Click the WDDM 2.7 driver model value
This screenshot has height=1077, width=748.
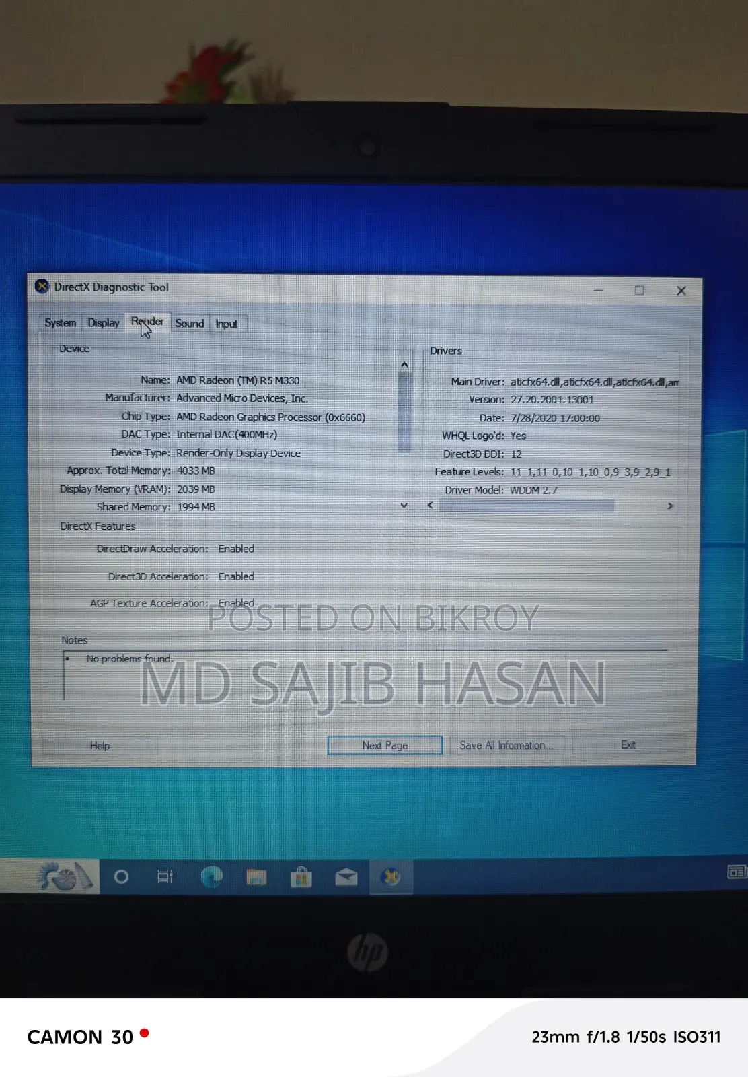(533, 490)
